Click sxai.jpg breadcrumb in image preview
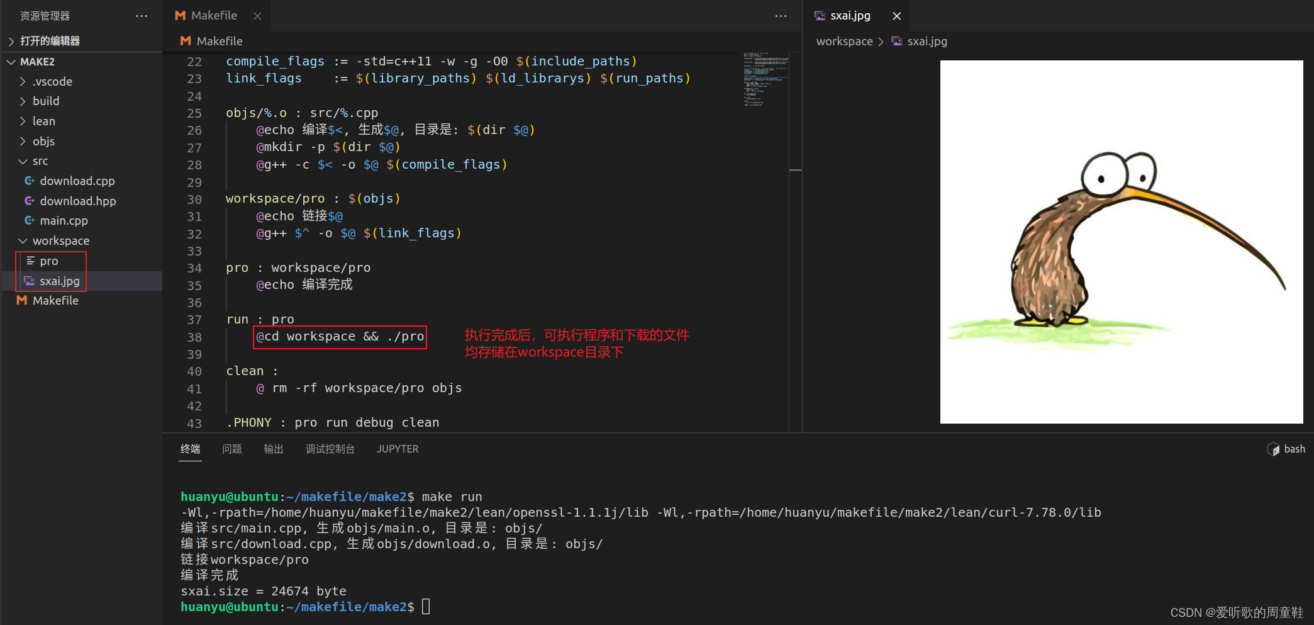The image size is (1314, 625). [x=927, y=41]
